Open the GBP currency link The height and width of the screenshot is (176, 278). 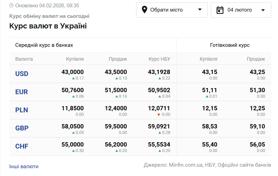pyautogui.click(x=22, y=128)
